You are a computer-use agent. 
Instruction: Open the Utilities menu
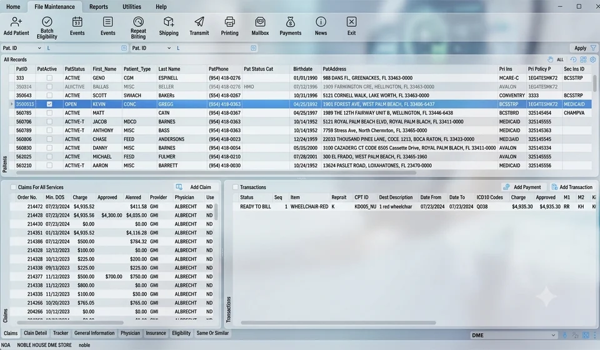coord(132,6)
